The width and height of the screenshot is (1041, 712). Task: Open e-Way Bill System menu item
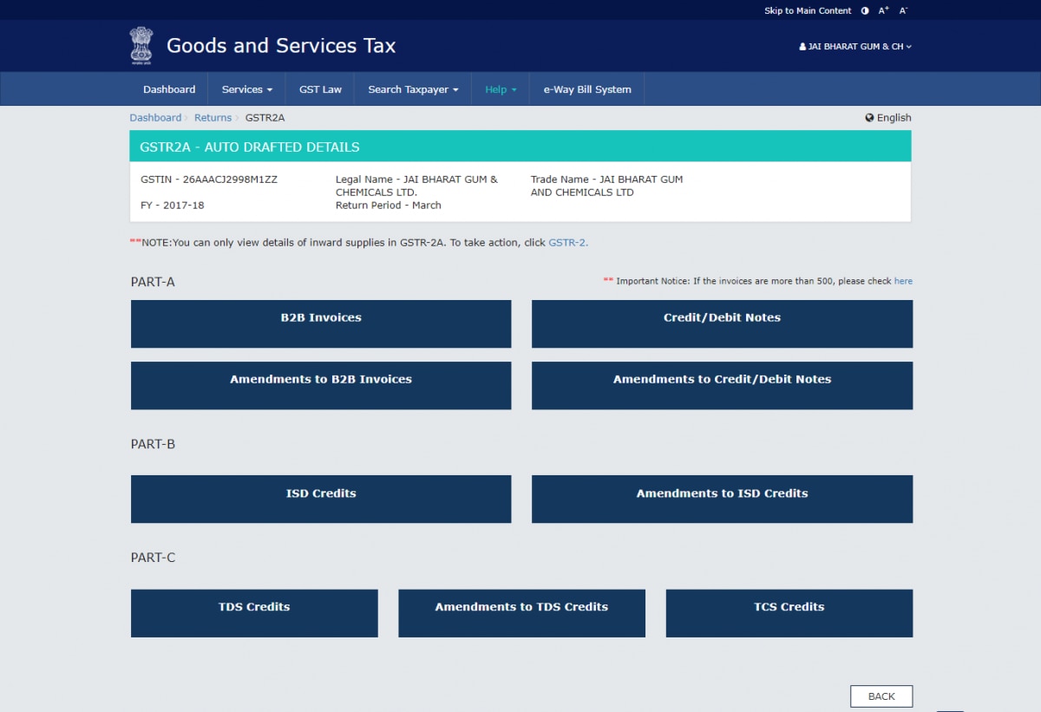tap(587, 89)
